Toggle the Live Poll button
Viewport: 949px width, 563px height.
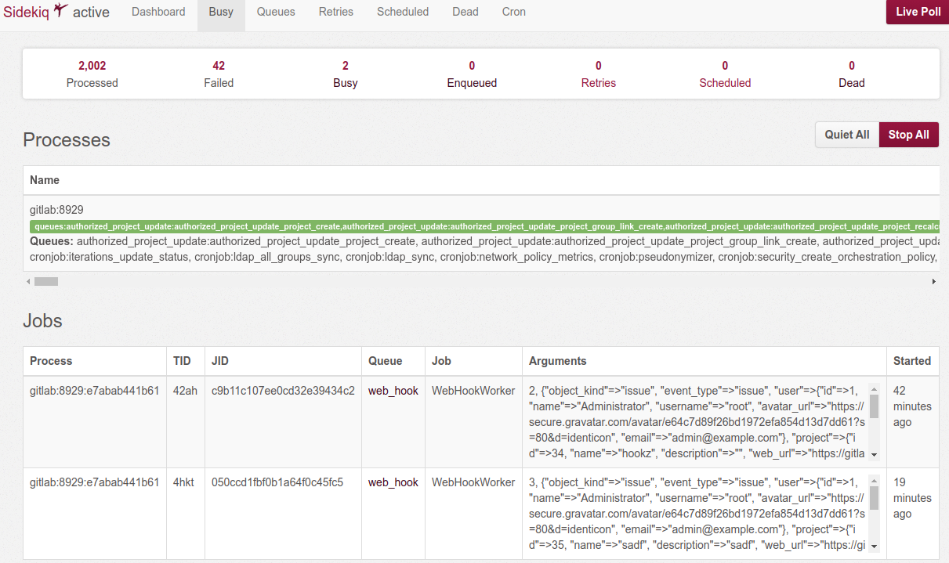click(x=918, y=12)
